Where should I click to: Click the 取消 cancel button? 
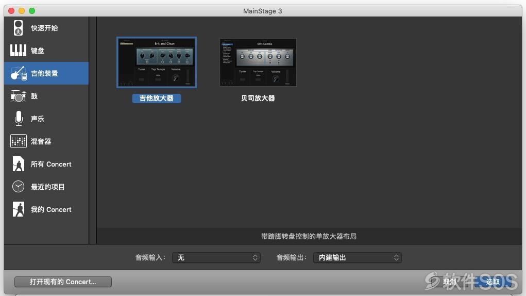point(450,282)
